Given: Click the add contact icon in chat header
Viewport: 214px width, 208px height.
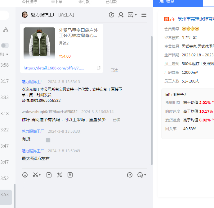Looking at the screenshot, I should (121, 15).
